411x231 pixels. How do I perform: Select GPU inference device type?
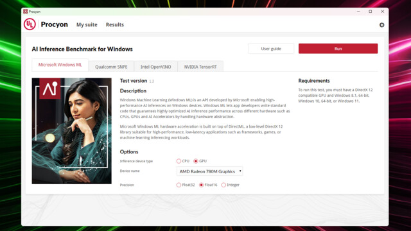click(196, 161)
